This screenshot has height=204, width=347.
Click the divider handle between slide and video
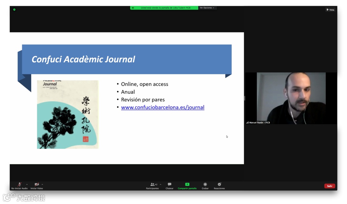click(x=245, y=98)
